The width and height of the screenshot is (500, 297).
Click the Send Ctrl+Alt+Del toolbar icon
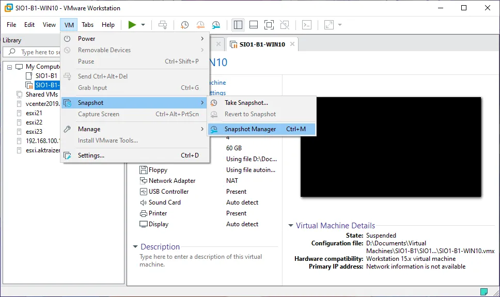click(163, 25)
